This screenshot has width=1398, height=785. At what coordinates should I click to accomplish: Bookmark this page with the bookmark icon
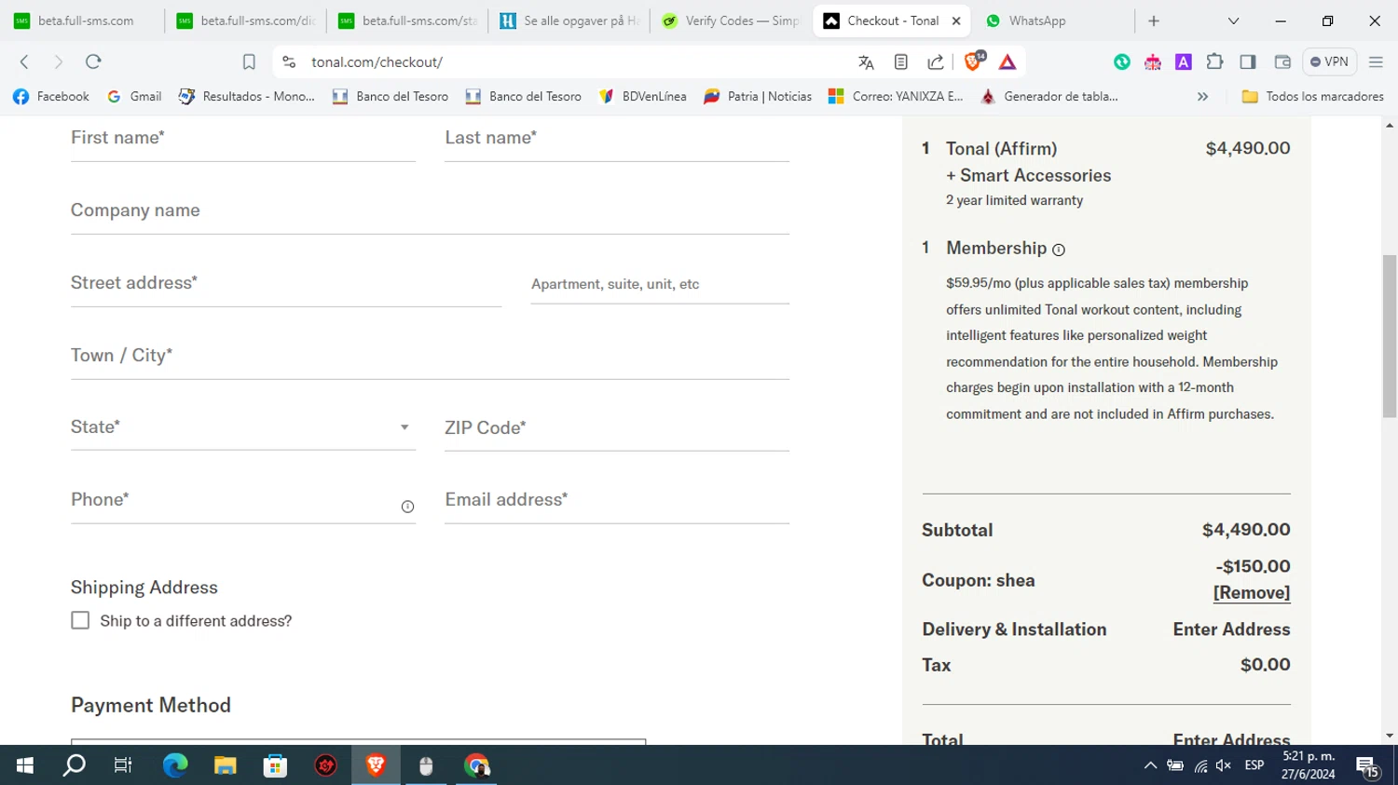[x=249, y=62]
